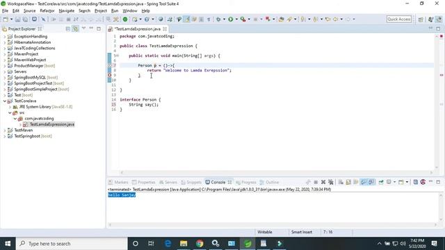Click the Debug gear icon in the toolbar
Screen dimensions: 445x250
point(218,19)
